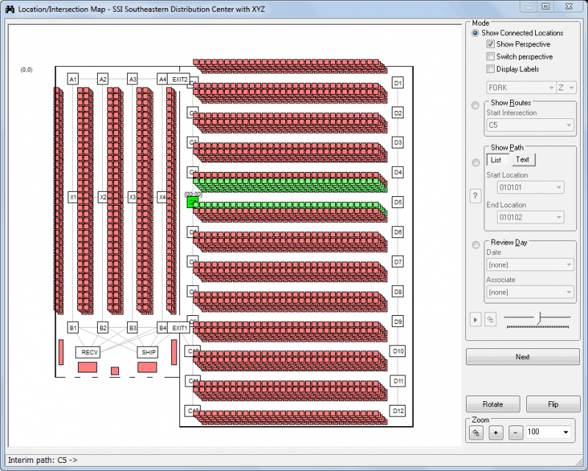Image resolution: width=588 pixels, height=471 pixels.
Task: Click the Interim path status bar text
Action: pyautogui.click(x=43, y=460)
